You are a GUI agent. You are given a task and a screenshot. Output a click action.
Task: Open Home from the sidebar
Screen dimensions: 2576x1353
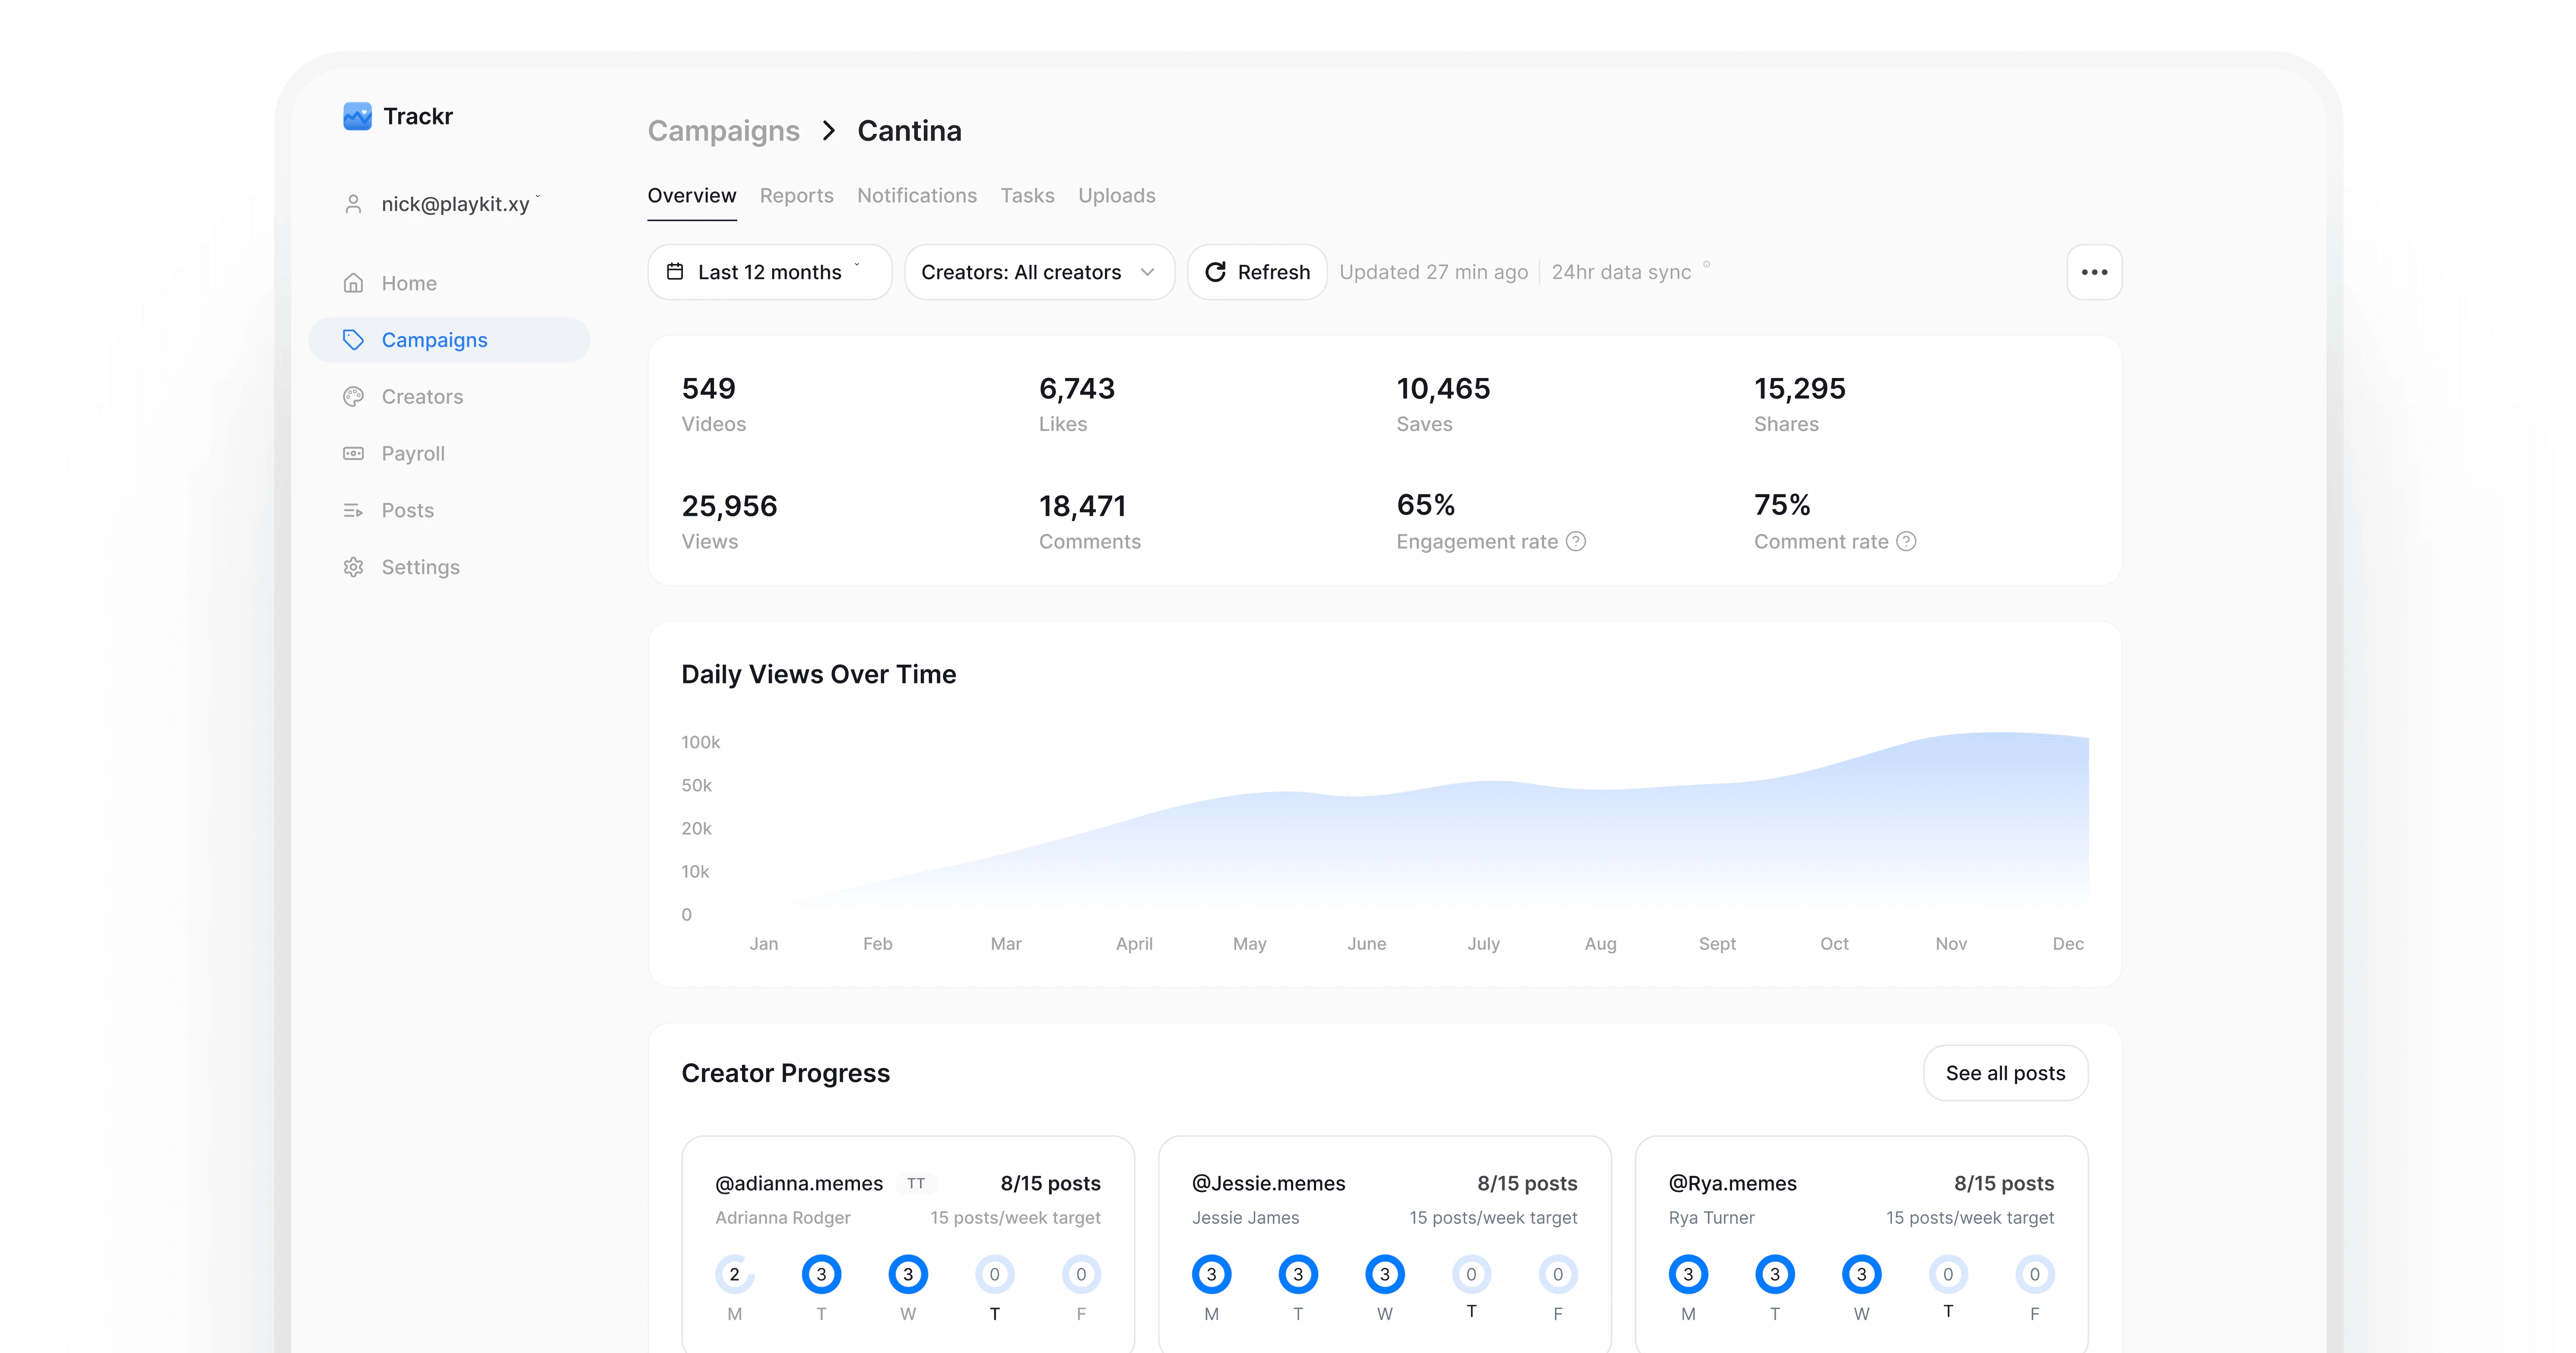(408, 283)
